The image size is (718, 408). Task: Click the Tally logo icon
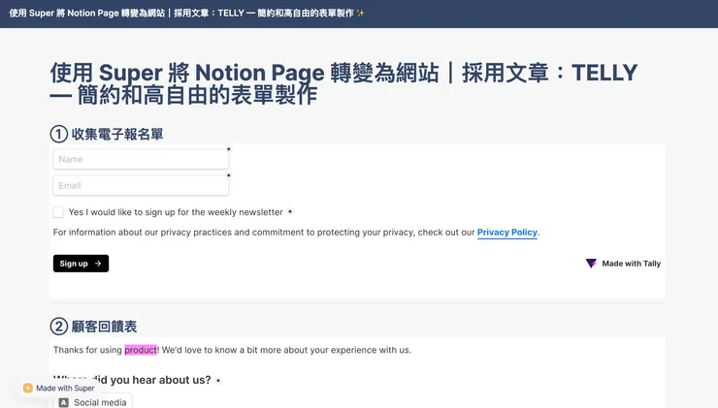(x=591, y=264)
